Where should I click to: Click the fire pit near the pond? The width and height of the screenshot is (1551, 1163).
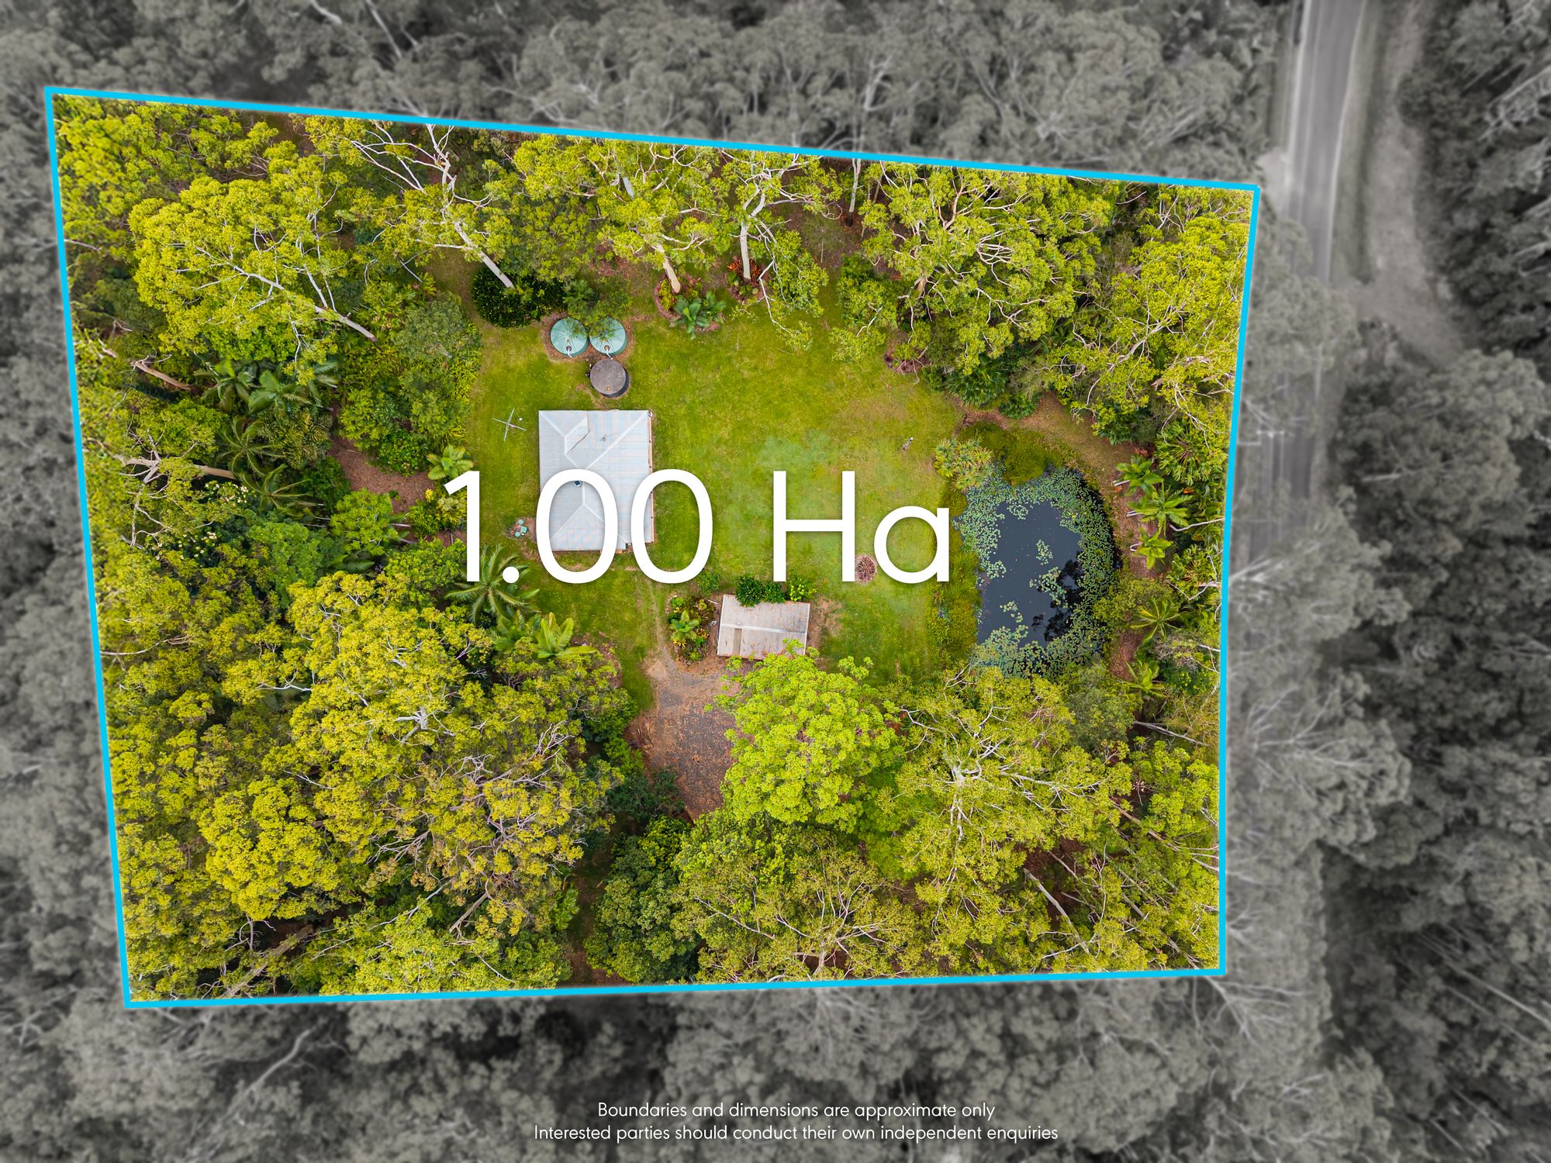point(865,568)
